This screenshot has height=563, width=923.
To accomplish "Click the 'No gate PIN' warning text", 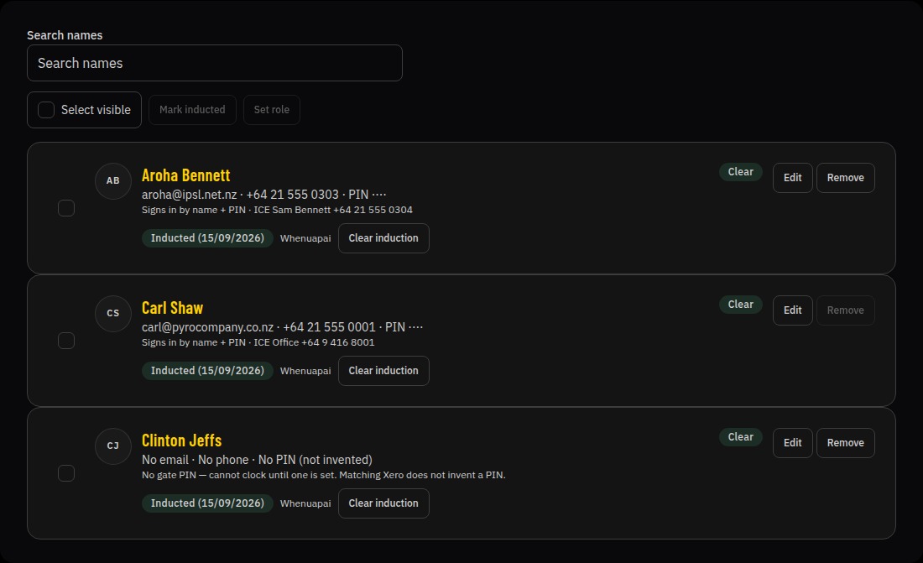I will [x=324, y=475].
